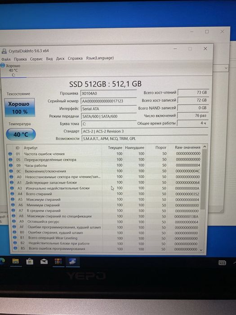Open the Вид menu

click(49, 58)
